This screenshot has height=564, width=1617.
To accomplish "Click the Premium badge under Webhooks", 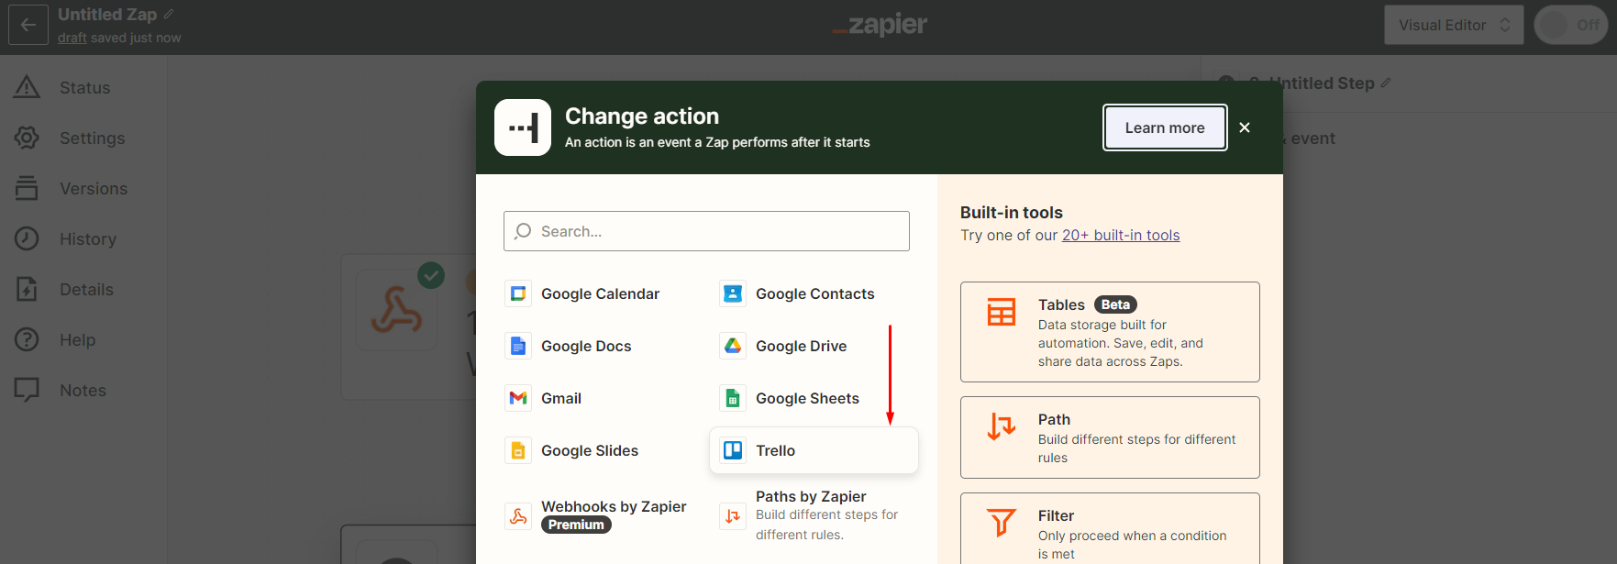I will pos(576,525).
